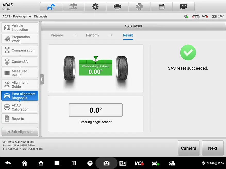The width and height of the screenshot is (226, 169).
Task: Select Measured Result in the sidebar
Action: 20,73
